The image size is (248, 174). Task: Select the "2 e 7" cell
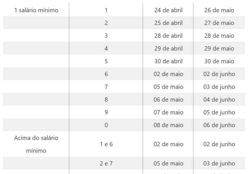coord(106,163)
